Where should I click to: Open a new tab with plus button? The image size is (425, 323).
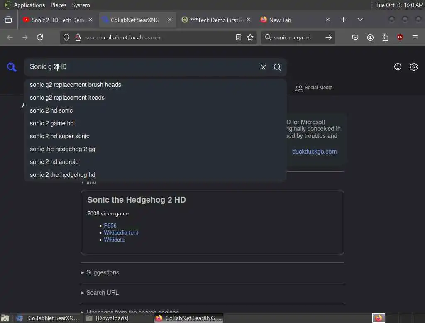[x=343, y=20]
